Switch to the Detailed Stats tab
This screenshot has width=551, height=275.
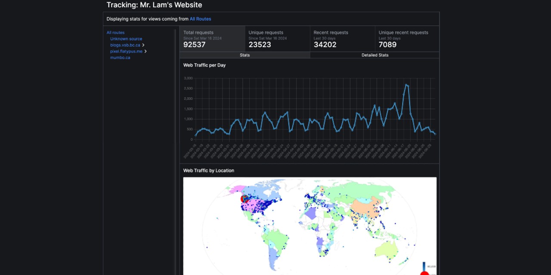[x=375, y=55]
